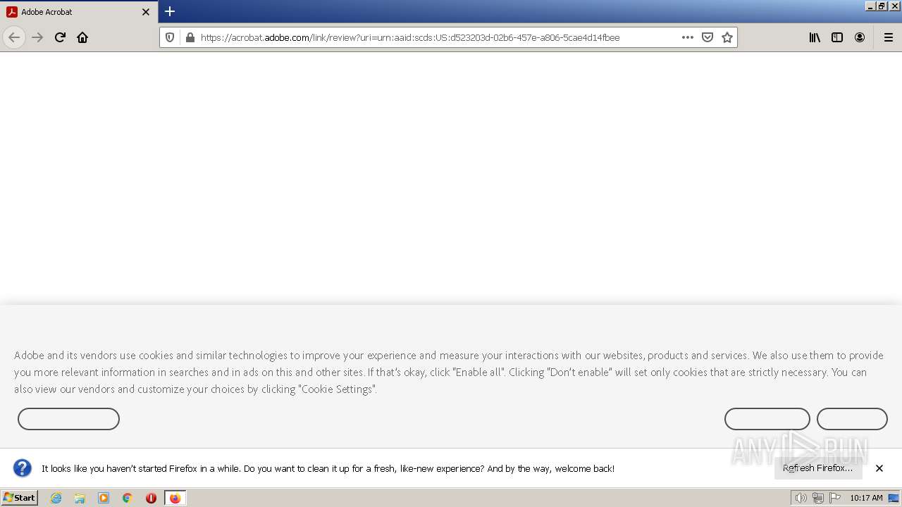Select the Firefox taskbar button
902x507 pixels.
(175, 498)
